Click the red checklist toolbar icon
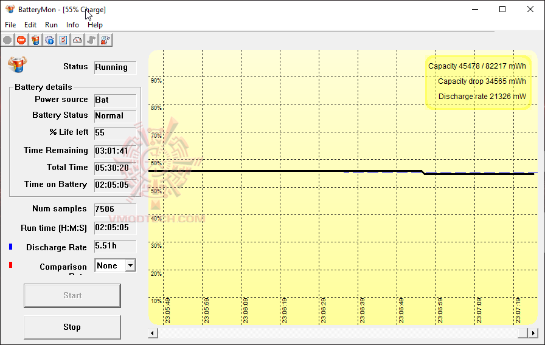The width and height of the screenshot is (545, 345). (x=63, y=40)
